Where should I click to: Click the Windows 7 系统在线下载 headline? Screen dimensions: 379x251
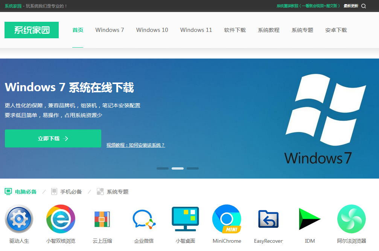pyautogui.click(x=69, y=87)
